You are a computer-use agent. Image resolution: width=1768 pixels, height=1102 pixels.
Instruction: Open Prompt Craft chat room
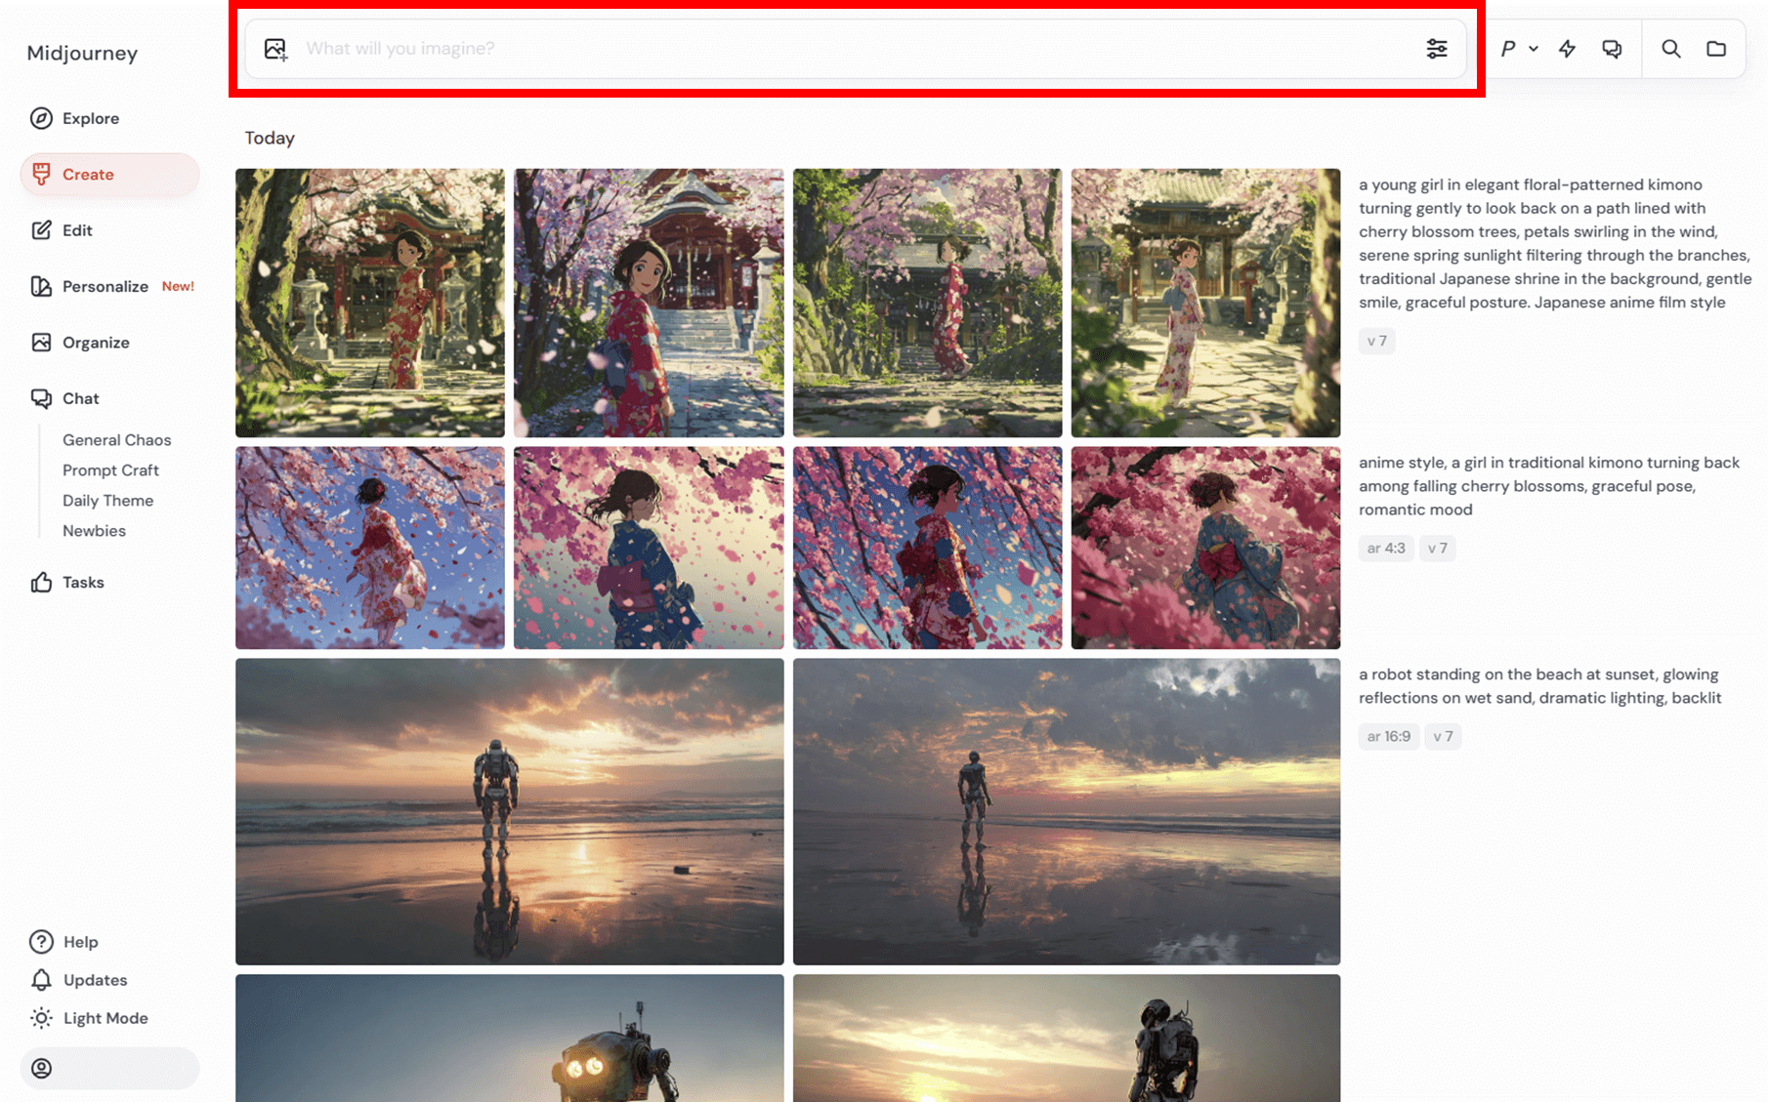(x=110, y=470)
